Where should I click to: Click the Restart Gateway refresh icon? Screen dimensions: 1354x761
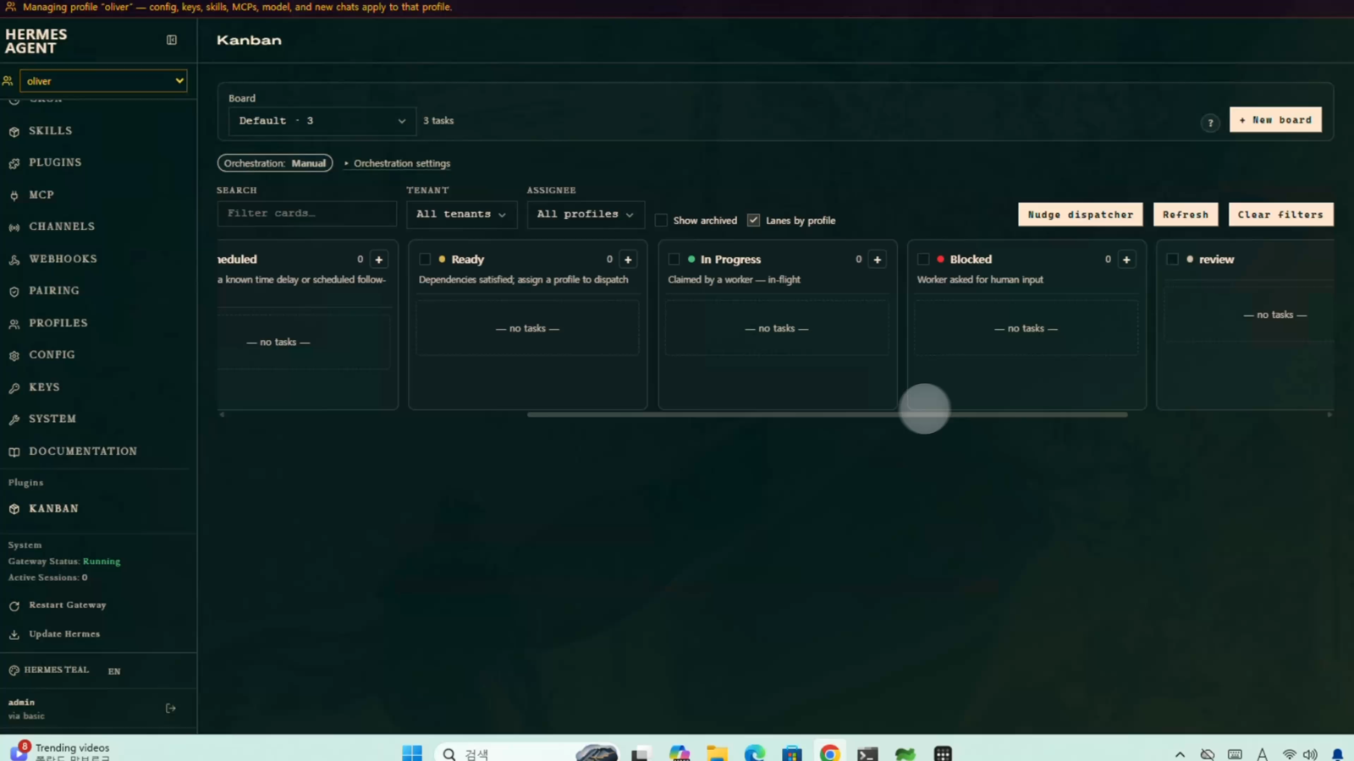pos(14,606)
